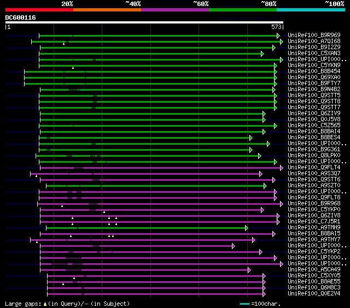350x308 pixels.
Task: Select the UniRef100_Q0J5V8 label
Action: click(x=314, y=120)
